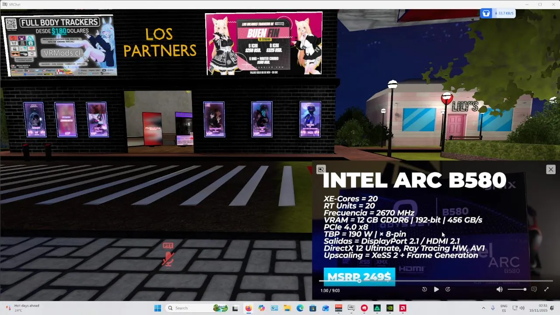
Task: Open the Hot days ahead weather widget
Action: pos(22,308)
